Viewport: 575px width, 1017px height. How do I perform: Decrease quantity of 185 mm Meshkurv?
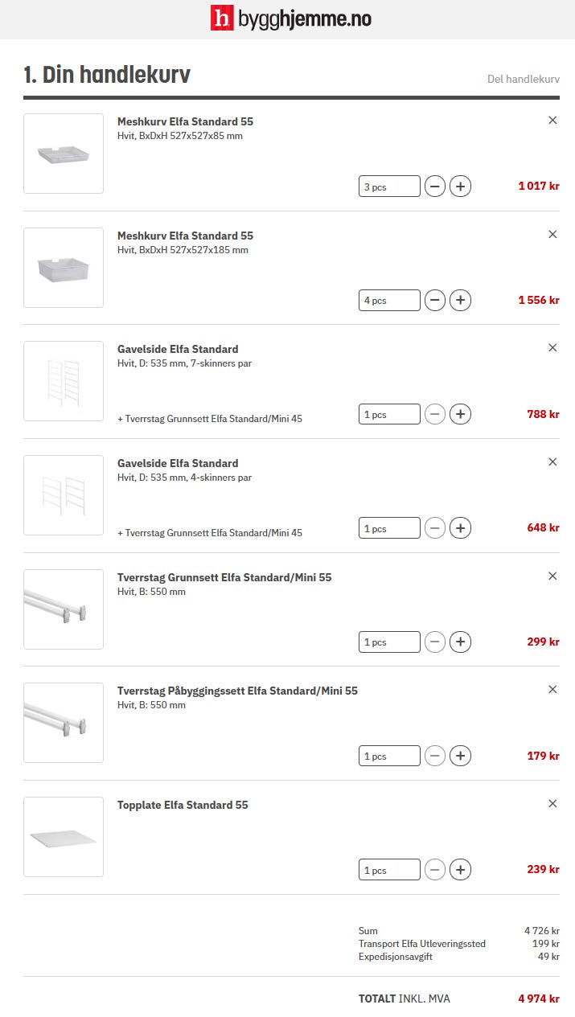tap(435, 301)
